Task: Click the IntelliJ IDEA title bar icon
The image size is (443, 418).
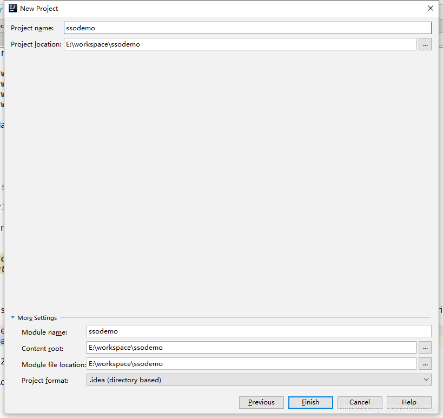Action: 13,8
